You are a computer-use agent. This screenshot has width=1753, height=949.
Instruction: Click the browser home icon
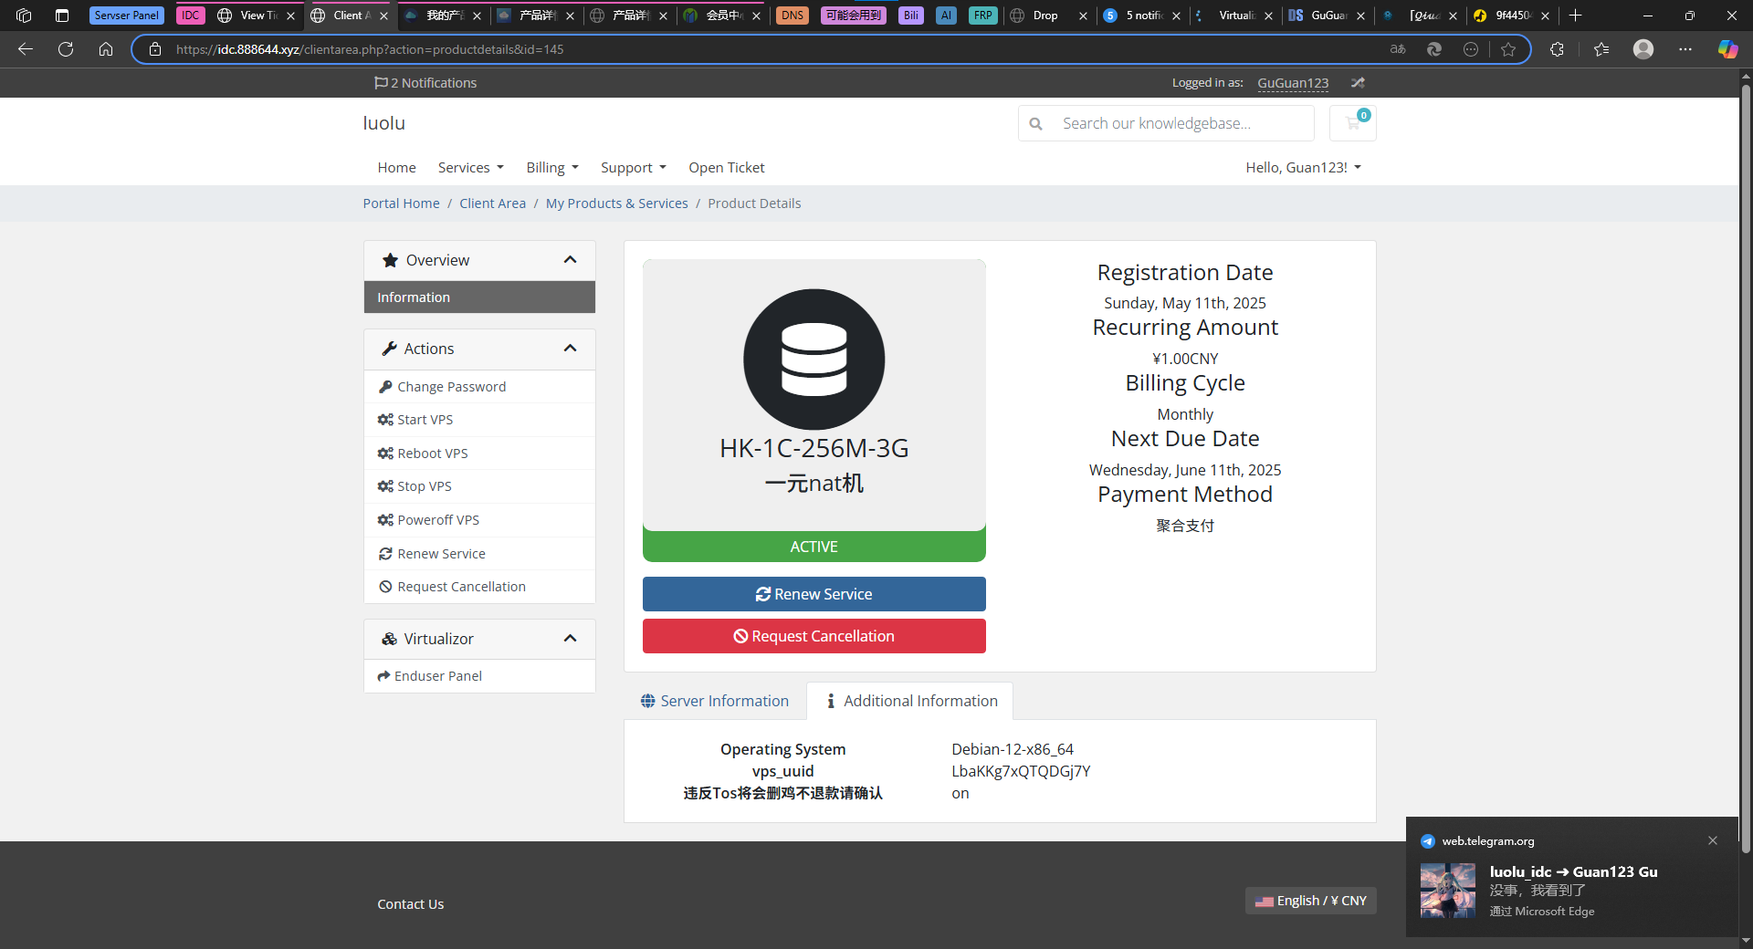click(x=106, y=49)
